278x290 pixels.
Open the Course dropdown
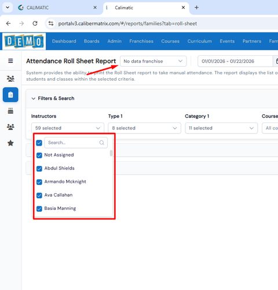[270, 128]
